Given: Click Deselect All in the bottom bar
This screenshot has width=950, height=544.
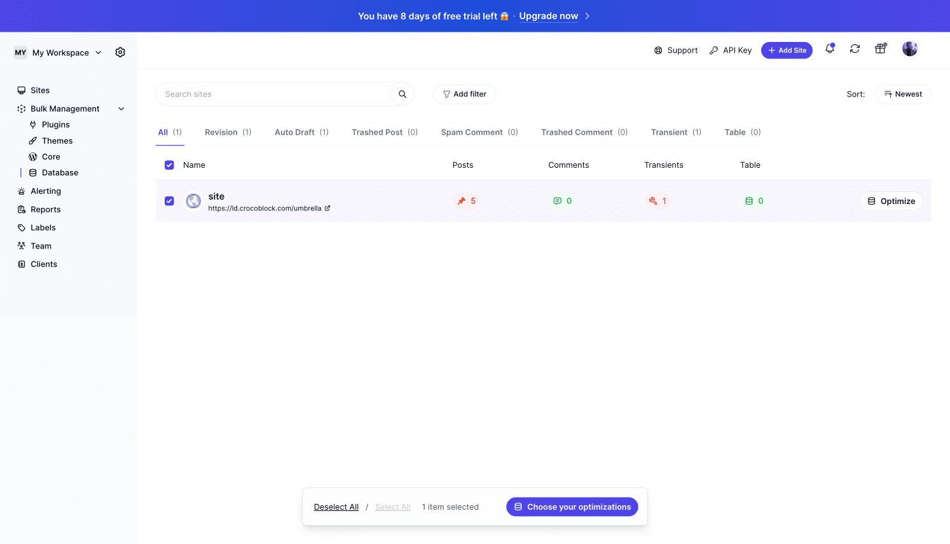Looking at the screenshot, I should [336, 507].
